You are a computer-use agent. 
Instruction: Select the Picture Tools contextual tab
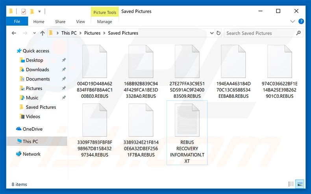click(x=105, y=12)
